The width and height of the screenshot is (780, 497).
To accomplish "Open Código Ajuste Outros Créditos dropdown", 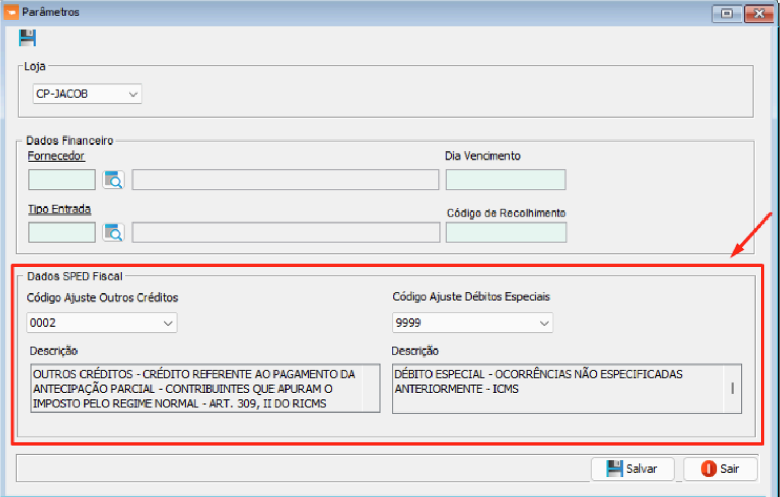I will pyautogui.click(x=168, y=323).
